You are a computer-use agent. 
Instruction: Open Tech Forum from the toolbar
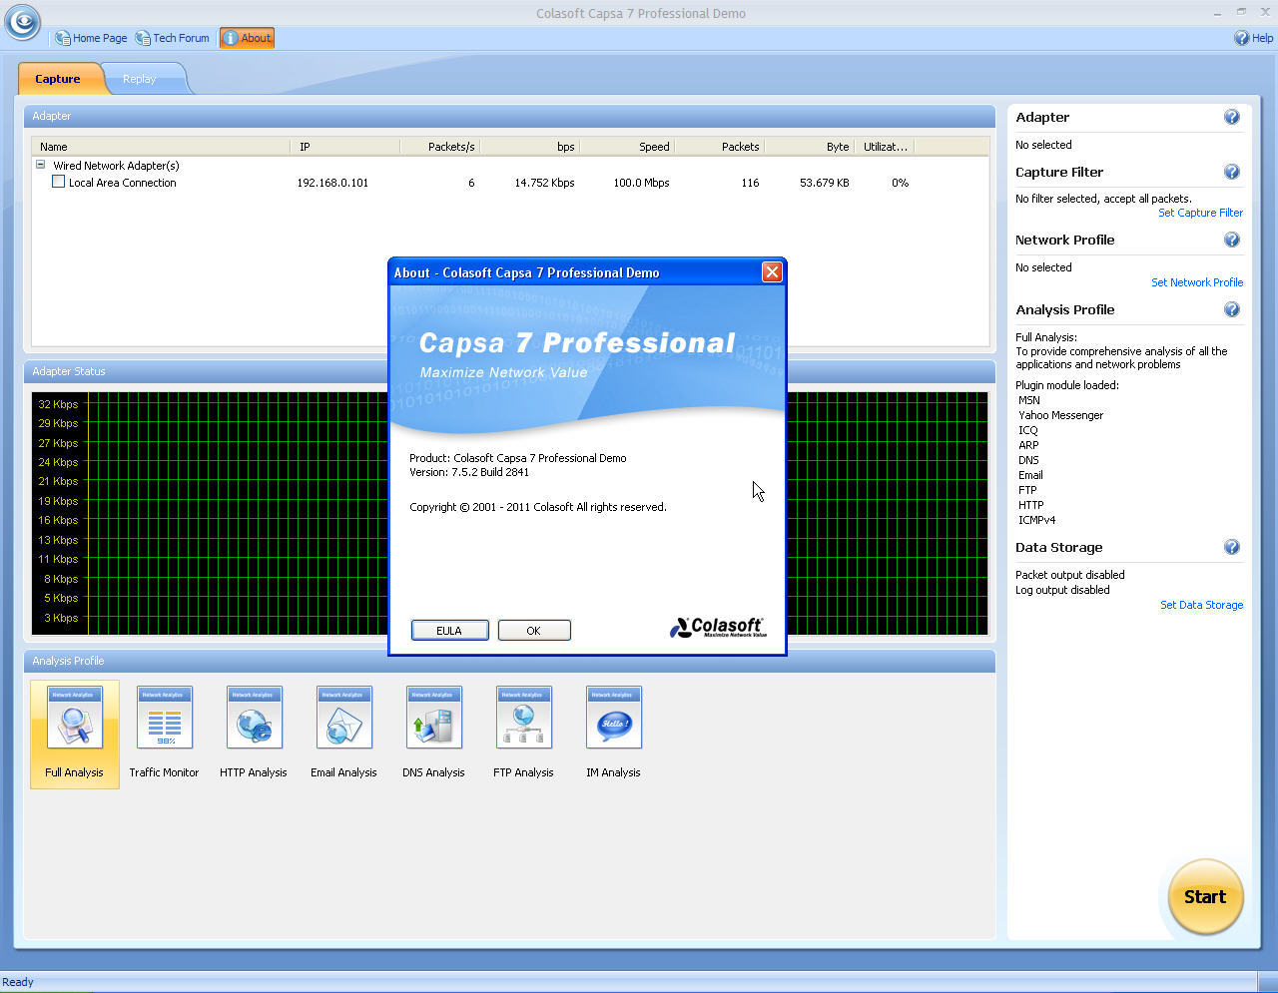[x=173, y=38]
